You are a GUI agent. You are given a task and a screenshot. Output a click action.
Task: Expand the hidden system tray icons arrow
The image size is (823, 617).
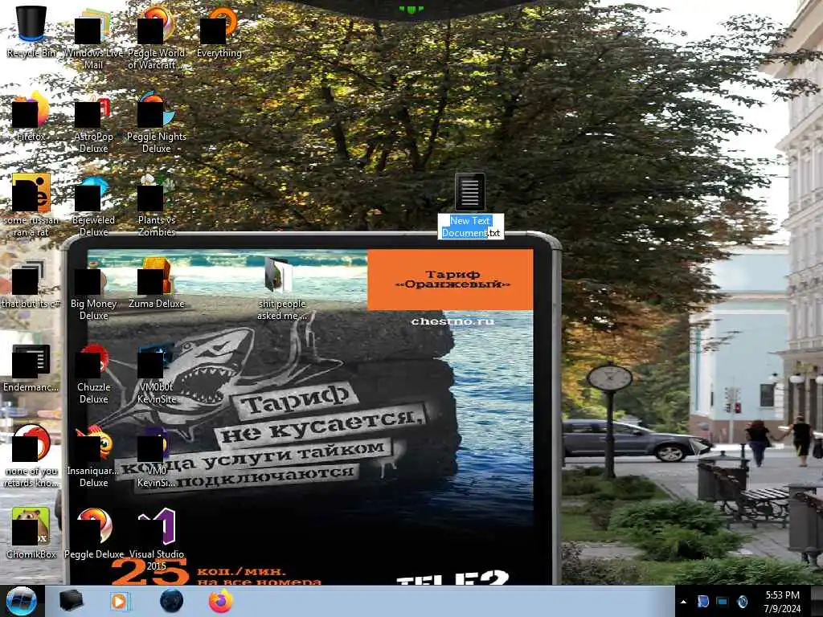tap(683, 602)
